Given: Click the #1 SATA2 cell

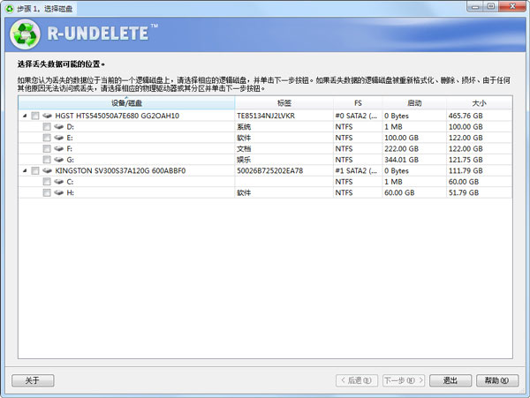Looking at the screenshot, I should click(x=356, y=171).
